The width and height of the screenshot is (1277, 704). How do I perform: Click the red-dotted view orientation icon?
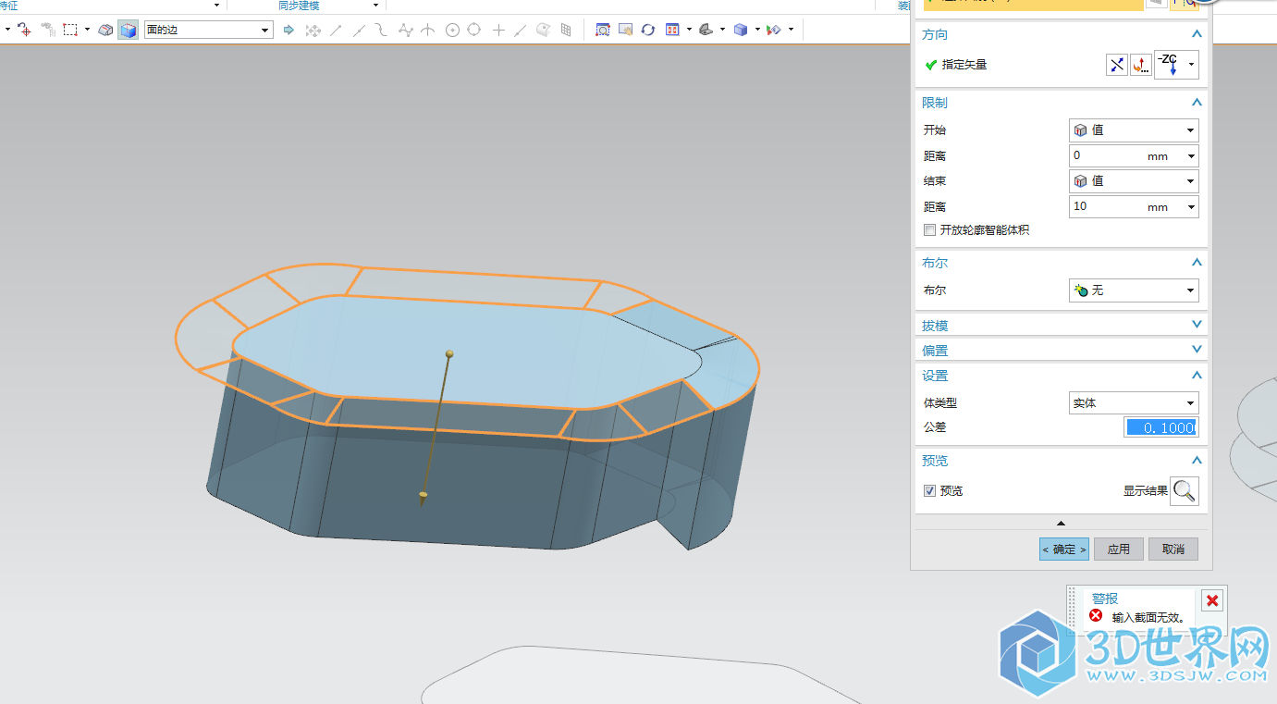pyautogui.click(x=672, y=30)
